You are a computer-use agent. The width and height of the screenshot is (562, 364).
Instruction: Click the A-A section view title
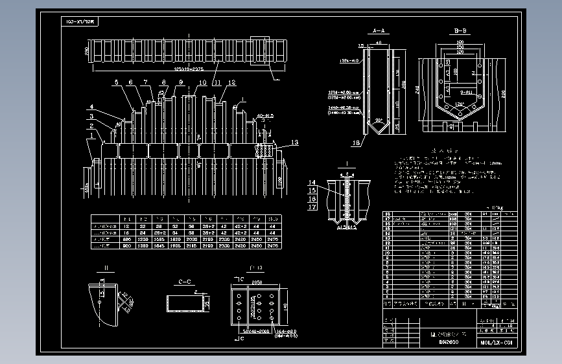379,31
